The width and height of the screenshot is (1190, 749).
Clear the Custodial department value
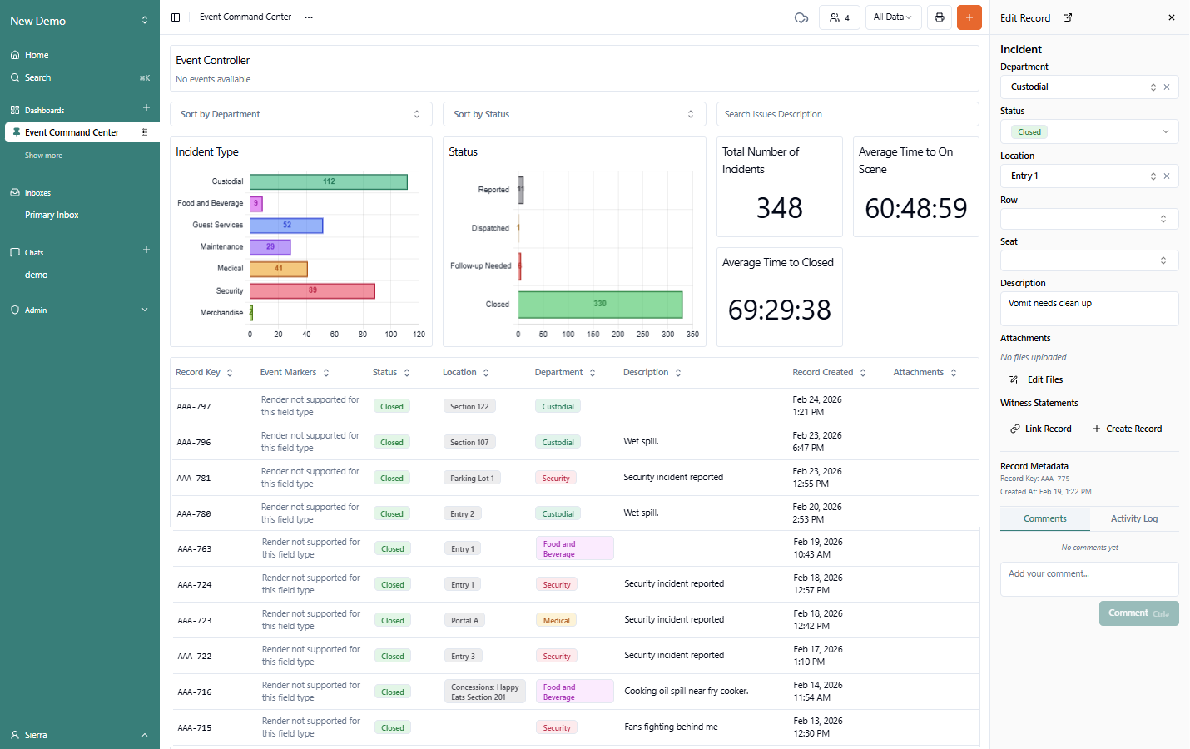point(1167,87)
